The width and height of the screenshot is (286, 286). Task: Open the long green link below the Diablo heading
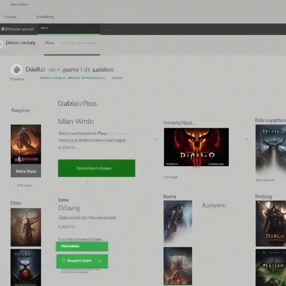pyautogui.click(x=72, y=78)
